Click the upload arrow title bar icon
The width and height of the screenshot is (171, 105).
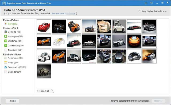click(x=146, y=3)
